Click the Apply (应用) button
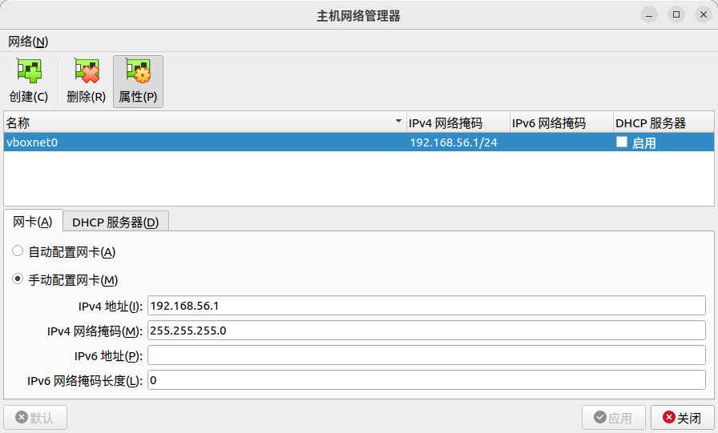Image resolution: width=718 pixels, height=433 pixels. pos(613,418)
